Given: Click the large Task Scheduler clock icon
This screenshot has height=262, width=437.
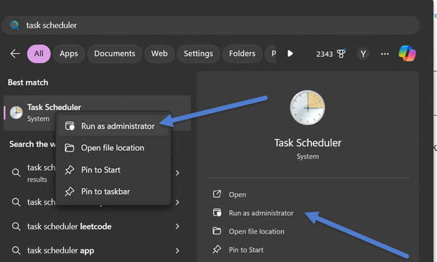Looking at the screenshot, I should tap(308, 108).
